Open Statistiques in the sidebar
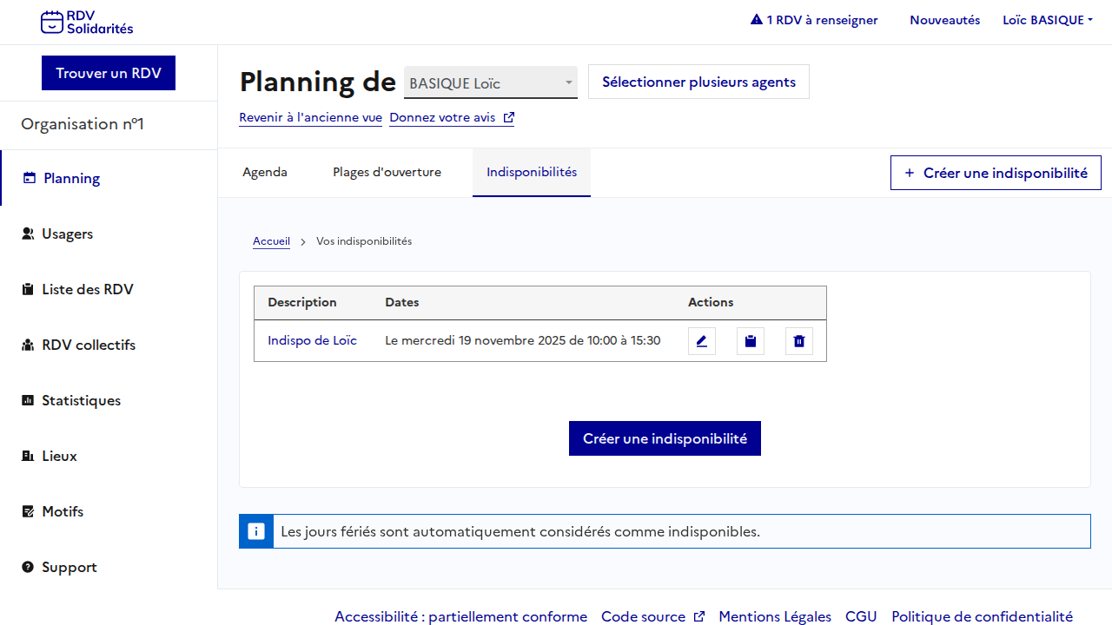The height and width of the screenshot is (625, 1112). (x=81, y=400)
